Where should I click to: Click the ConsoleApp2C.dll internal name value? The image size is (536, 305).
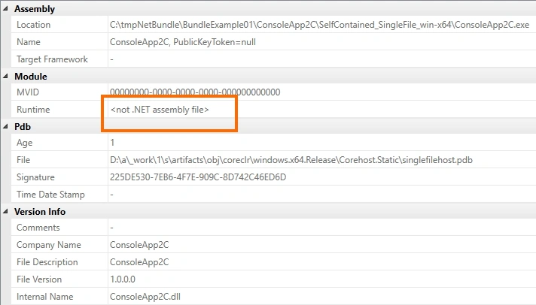tap(145, 297)
